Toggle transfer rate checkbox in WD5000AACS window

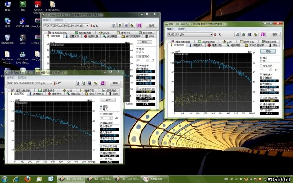click(x=137, y=65)
